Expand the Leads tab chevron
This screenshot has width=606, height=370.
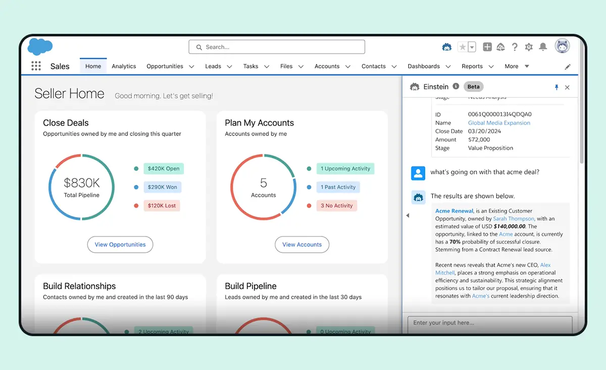click(229, 67)
